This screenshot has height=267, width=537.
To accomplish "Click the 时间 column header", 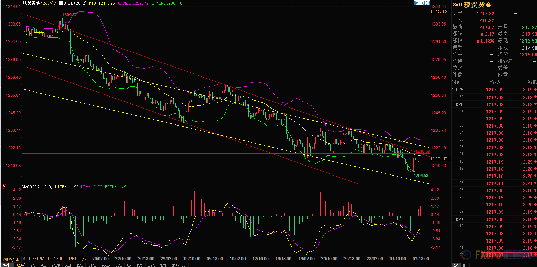I will click(457, 82).
